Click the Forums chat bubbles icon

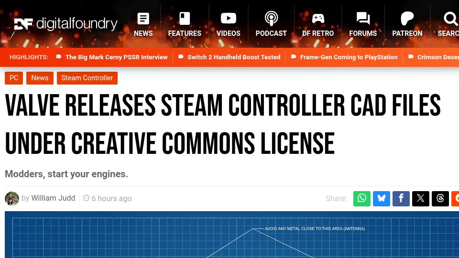click(x=363, y=19)
